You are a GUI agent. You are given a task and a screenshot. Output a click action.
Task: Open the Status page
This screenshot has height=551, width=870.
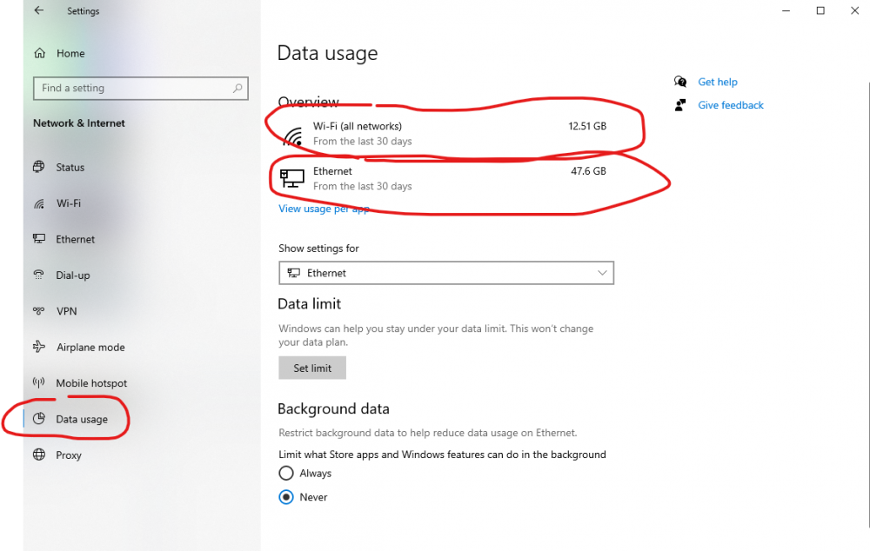(x=70, y=167)
